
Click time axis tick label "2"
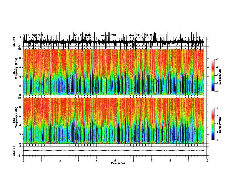(60, 161)
